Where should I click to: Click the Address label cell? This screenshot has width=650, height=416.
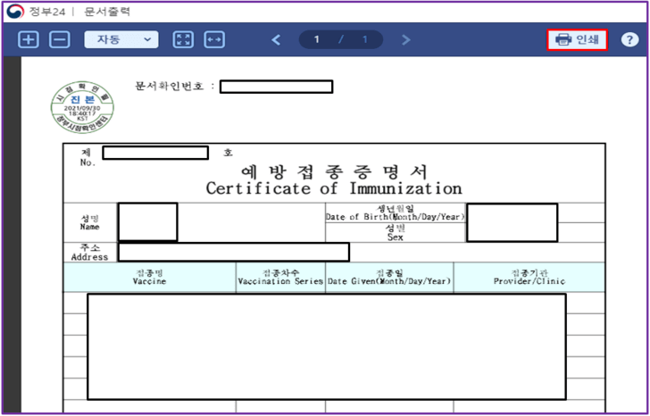coord(89,253)
